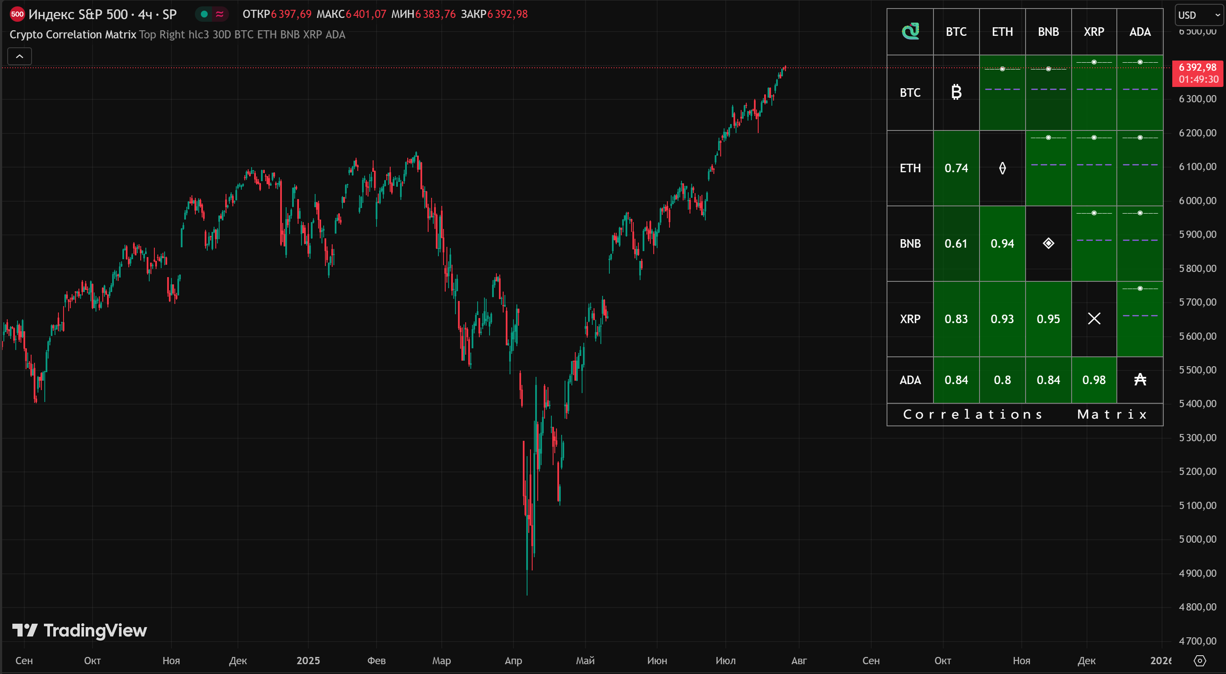The height and width of the screenshot is (674, 1226).
Task: Click the Ethereum diamond icon in matrix
Action: pos(1002,168)
